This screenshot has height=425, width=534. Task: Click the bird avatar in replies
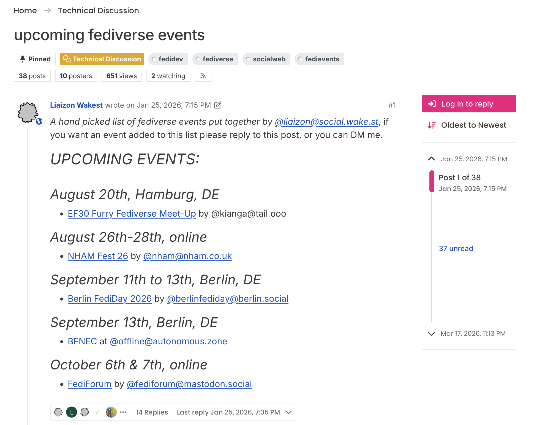[111, 412]
